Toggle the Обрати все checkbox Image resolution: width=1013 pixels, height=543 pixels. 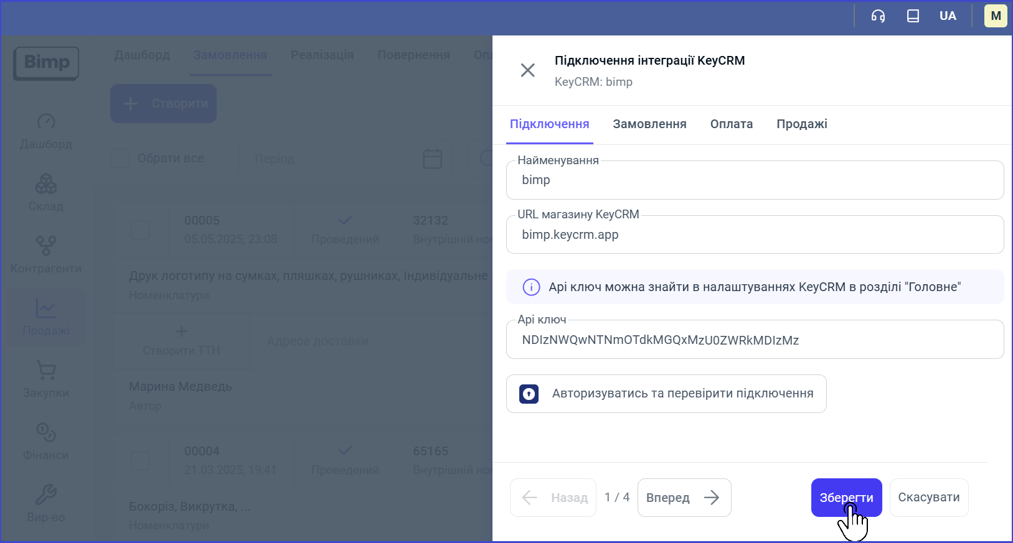[x=120, y=158]
